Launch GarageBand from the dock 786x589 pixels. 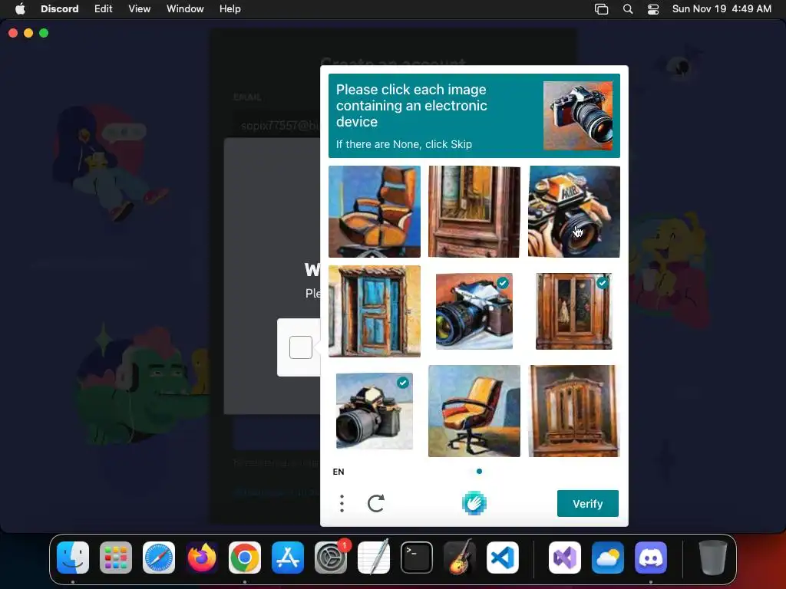coord(460,558)
